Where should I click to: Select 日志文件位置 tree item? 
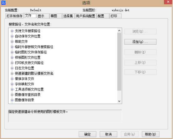(24, 68)
